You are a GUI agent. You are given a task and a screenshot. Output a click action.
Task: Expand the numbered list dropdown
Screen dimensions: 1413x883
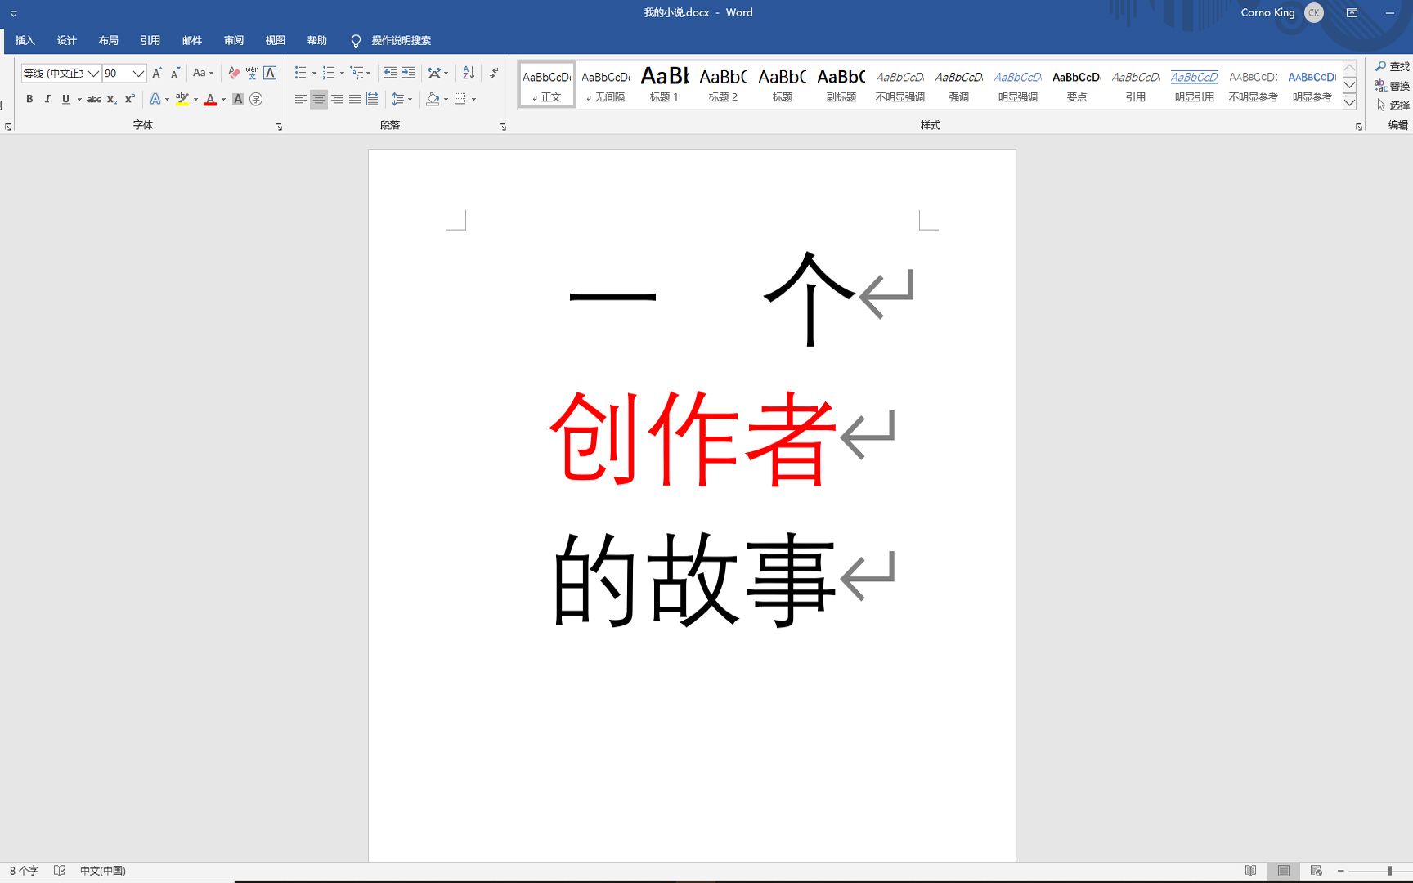click(342, 73)
